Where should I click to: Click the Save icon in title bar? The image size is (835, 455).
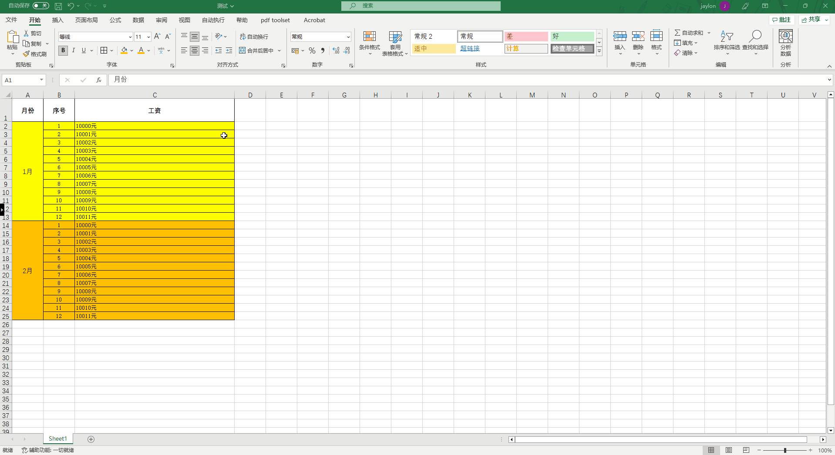coord(58,6)
